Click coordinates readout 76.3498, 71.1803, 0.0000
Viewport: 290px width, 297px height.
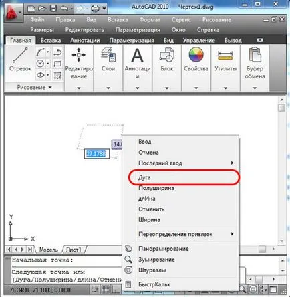40,290
